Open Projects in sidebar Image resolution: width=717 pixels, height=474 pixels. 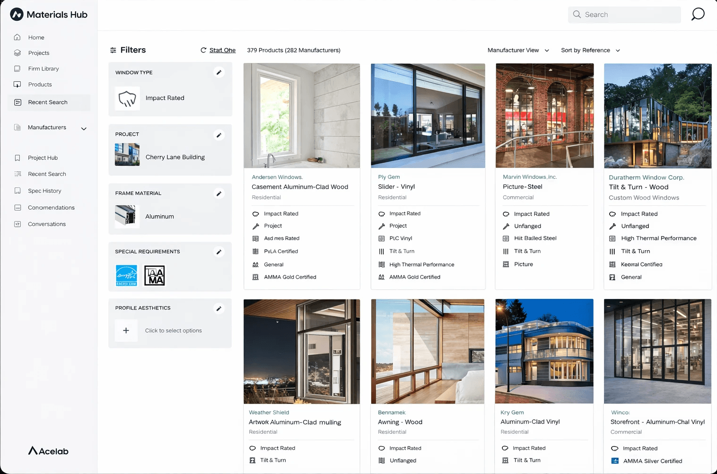[39, 53]
